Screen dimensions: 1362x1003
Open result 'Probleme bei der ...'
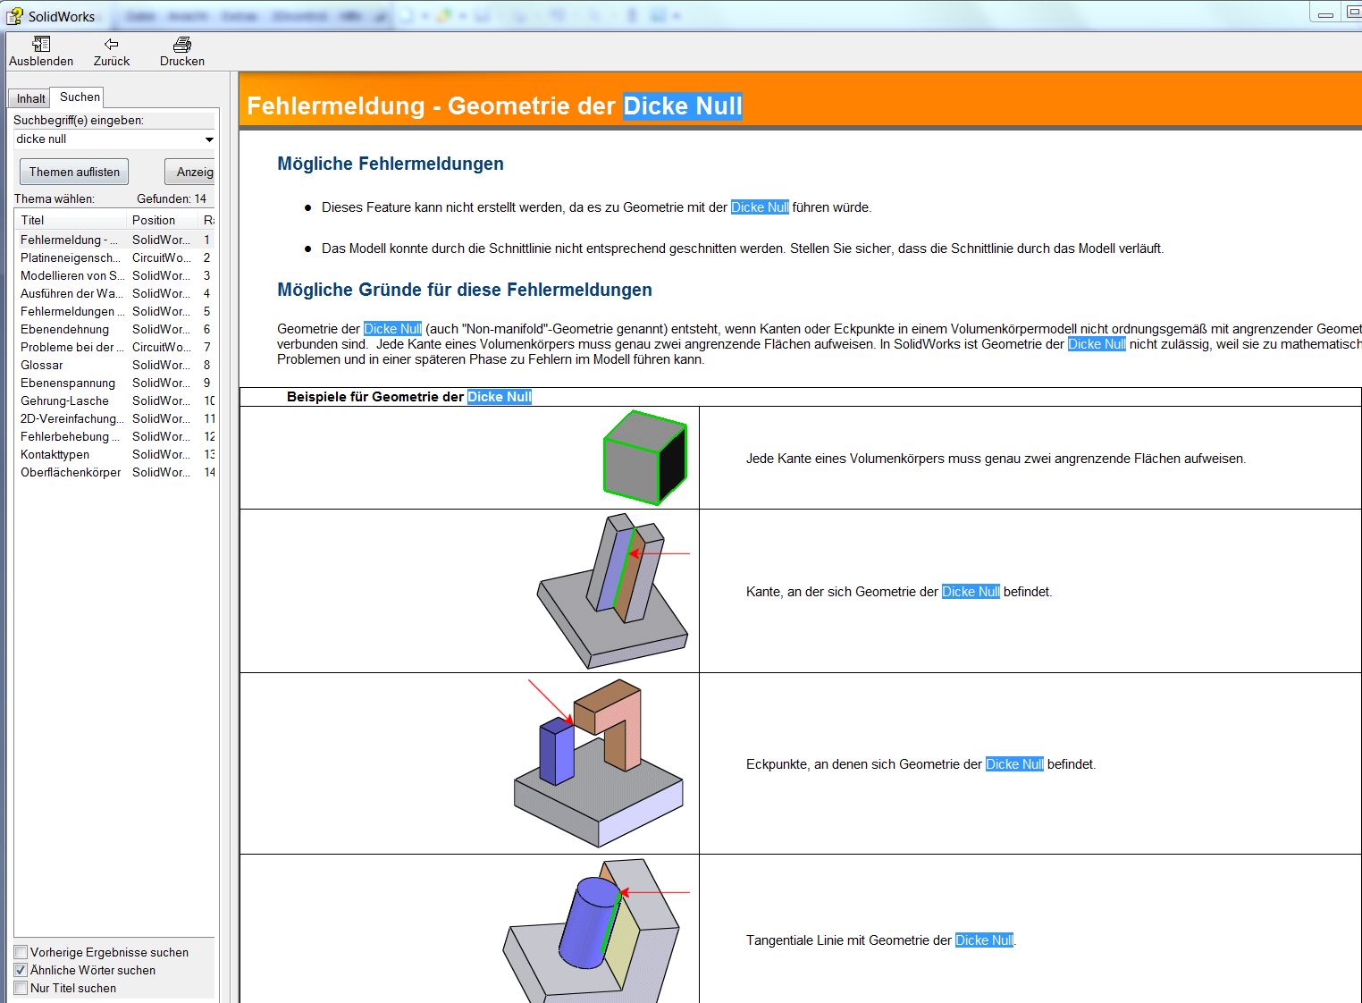pyautogui.click(x=114, y=347)
